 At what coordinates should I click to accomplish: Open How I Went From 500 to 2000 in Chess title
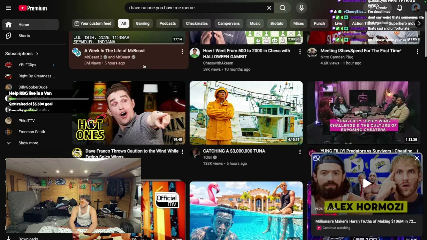click(x=247, y=54)
